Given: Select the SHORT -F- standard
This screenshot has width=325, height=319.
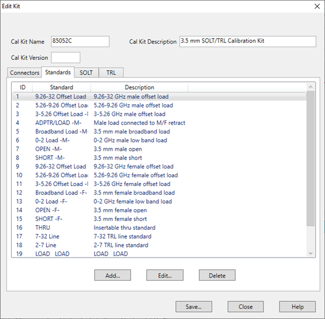Looking at the screenshot, I should pyautogui.click(x=159, y=219).
